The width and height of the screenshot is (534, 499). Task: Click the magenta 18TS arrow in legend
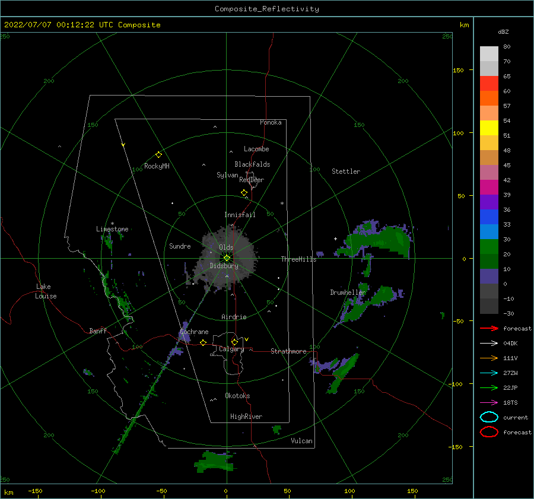[x=489, y=403]
